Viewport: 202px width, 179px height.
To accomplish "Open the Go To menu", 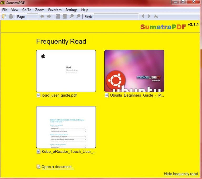I will coord(27,10).
